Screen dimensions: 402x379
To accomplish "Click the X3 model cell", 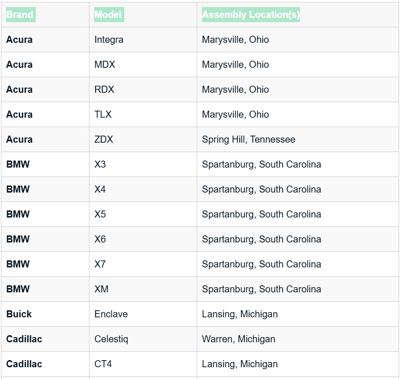I will [100, 164].
